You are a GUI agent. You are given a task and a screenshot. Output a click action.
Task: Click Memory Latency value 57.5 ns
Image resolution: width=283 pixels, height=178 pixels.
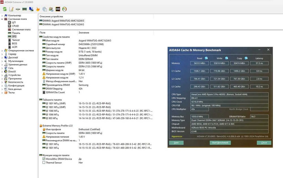pos(259,63)
